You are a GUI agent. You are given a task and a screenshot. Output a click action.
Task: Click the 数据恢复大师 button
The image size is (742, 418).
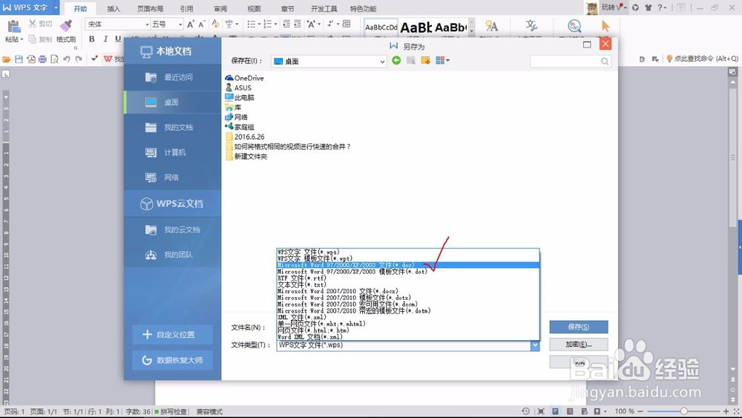pos(173,360)
